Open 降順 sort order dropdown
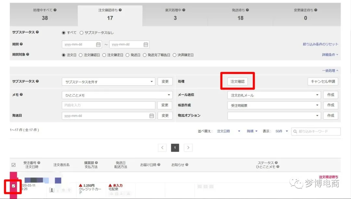This screenshot has width=351, height=199. (x=252, y=131)
